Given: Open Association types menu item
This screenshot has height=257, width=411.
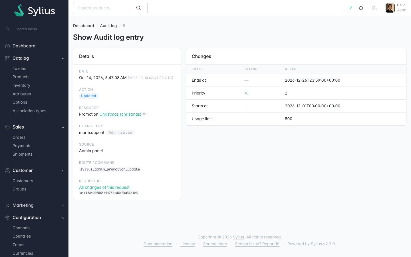Looking at the screenshot, I should coord(29,111).
